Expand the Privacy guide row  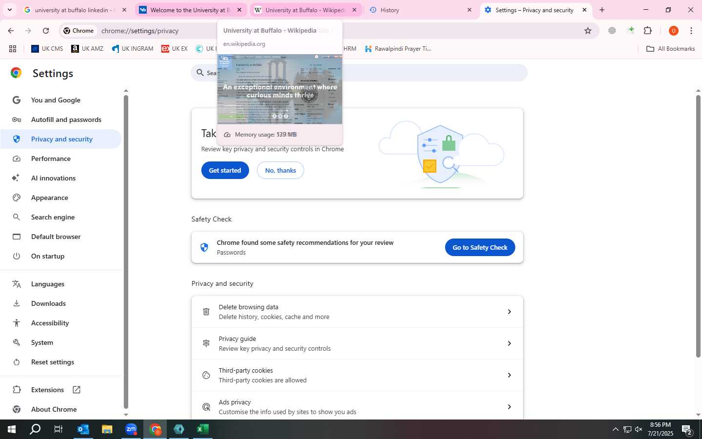[357, 343]
